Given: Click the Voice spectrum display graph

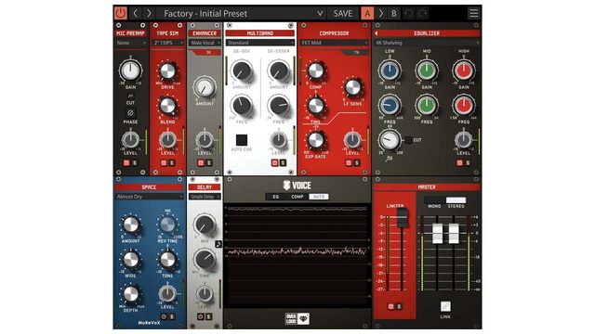Looking at the screenshot, I should [x=297, y=256].
